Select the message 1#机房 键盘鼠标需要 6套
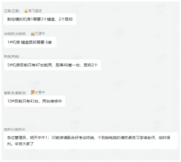Screen dimensions: 181x162 (x=30, y=42)
